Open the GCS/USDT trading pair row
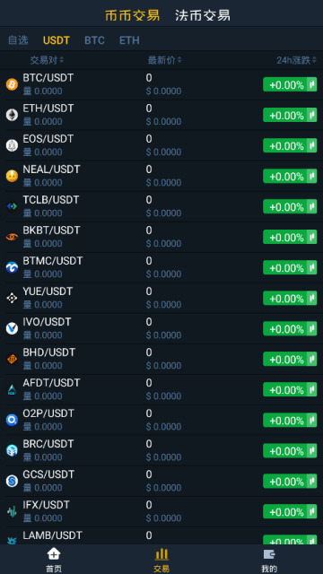The height and width of the screenshot is (574, 323). point(161,481)
